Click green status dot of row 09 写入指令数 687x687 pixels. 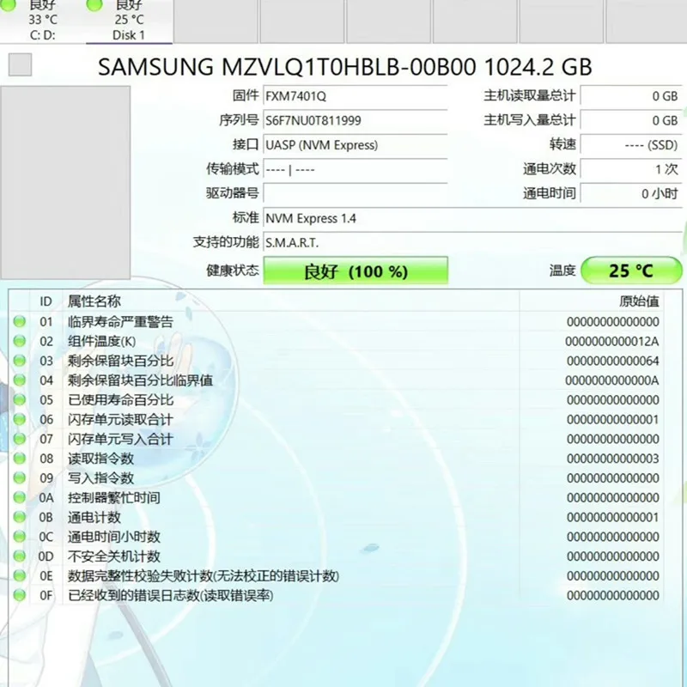[x=19, y=477]
